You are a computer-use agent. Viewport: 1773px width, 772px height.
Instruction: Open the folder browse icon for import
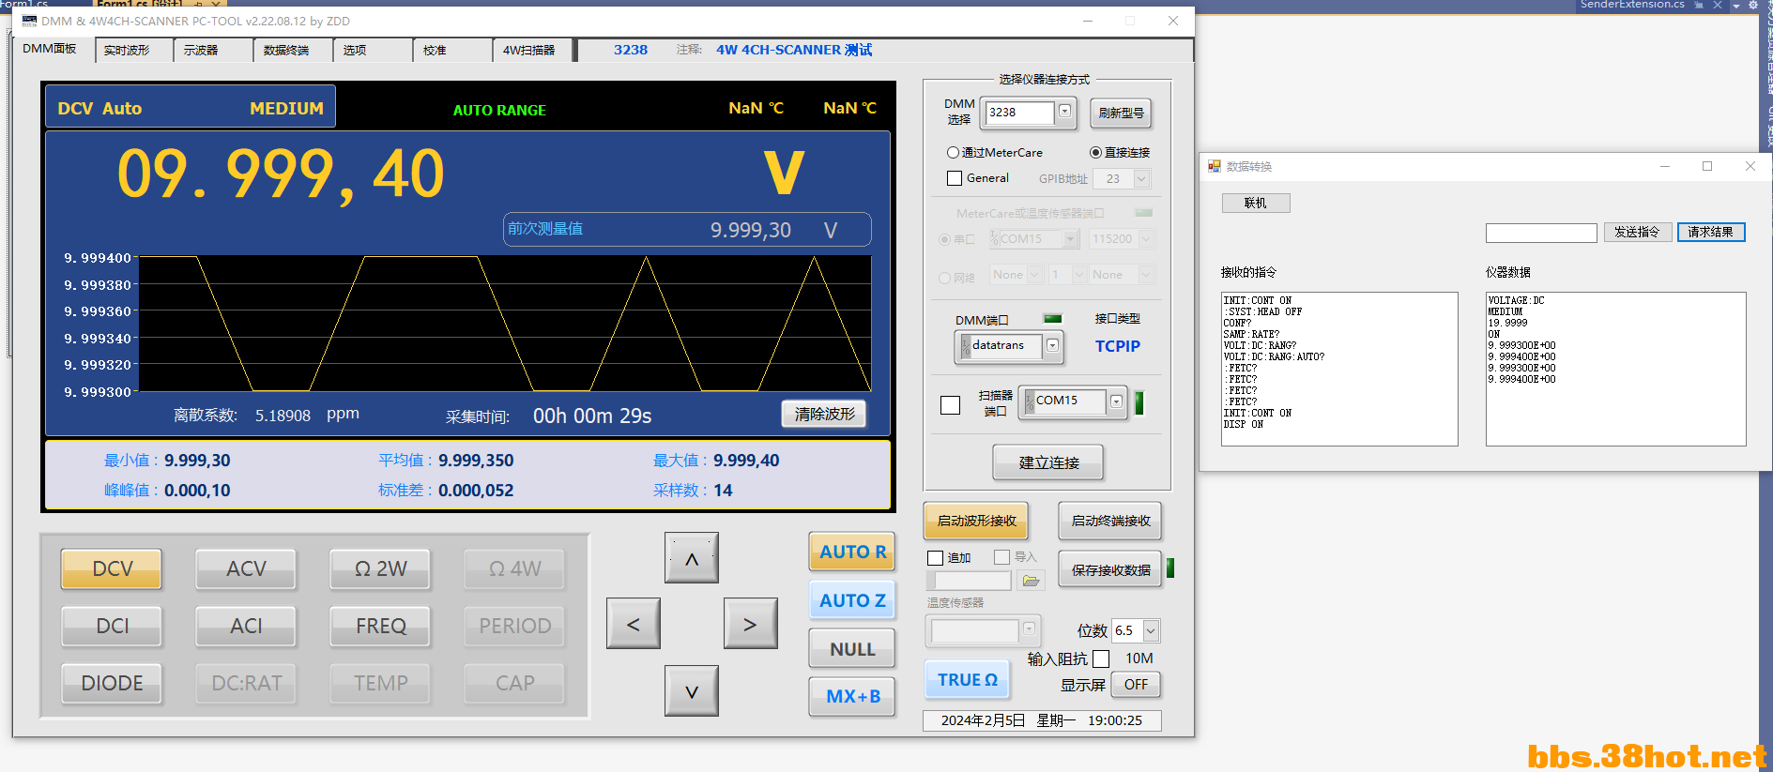coord(1031,581)
